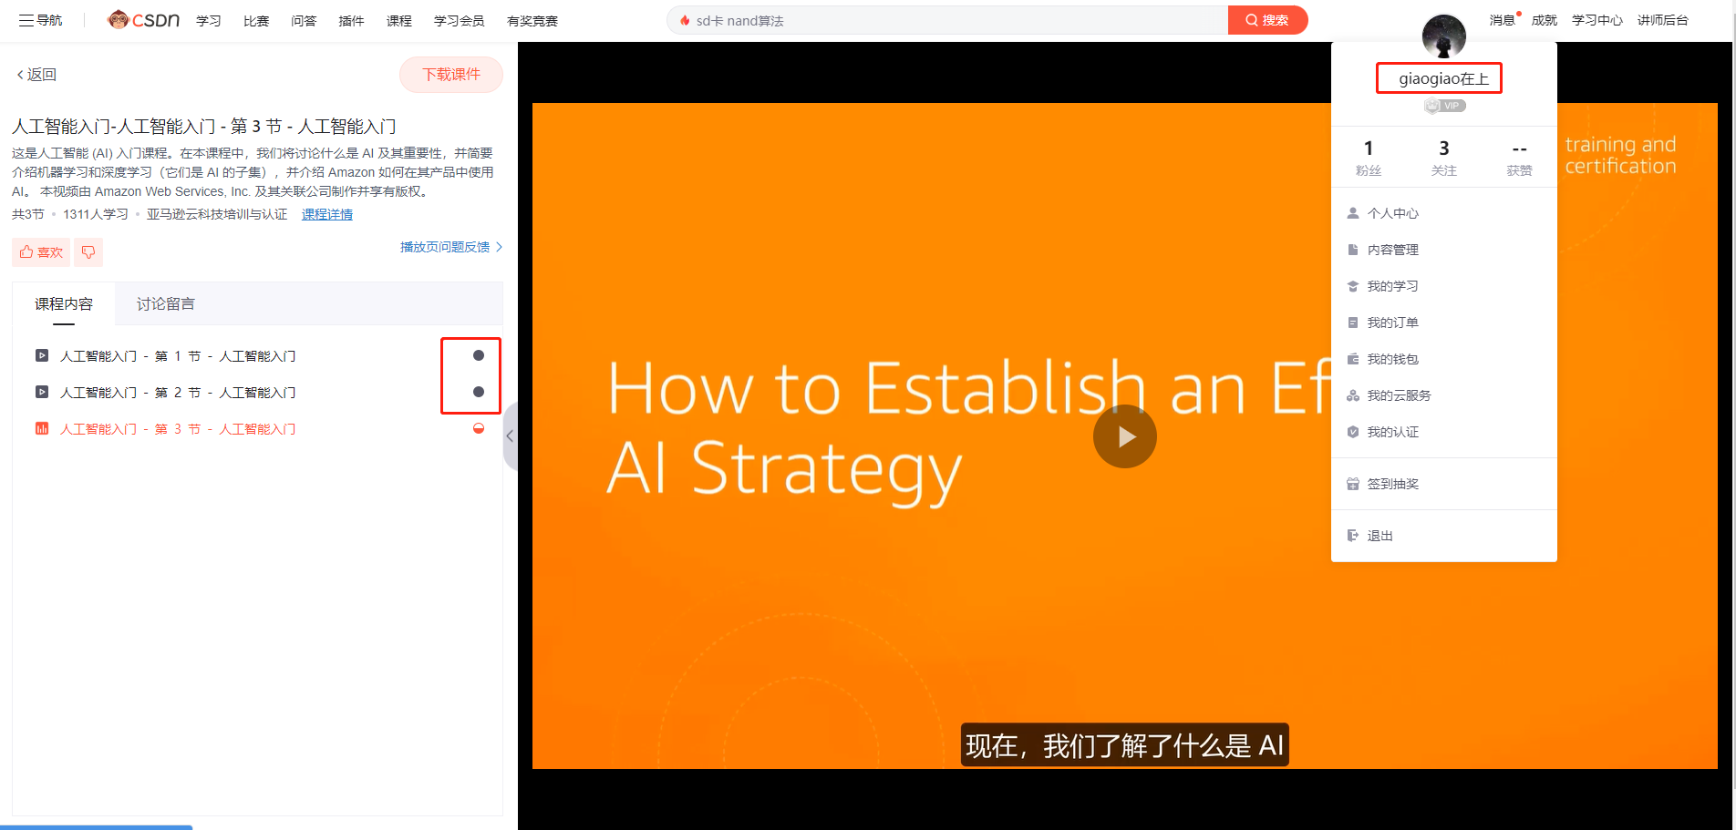The image size is (1736, 830).
Task: Click the user avatar picture
Action: point(1444,36)
